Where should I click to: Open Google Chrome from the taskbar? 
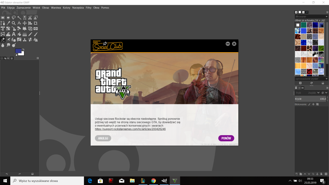point(153,181)
